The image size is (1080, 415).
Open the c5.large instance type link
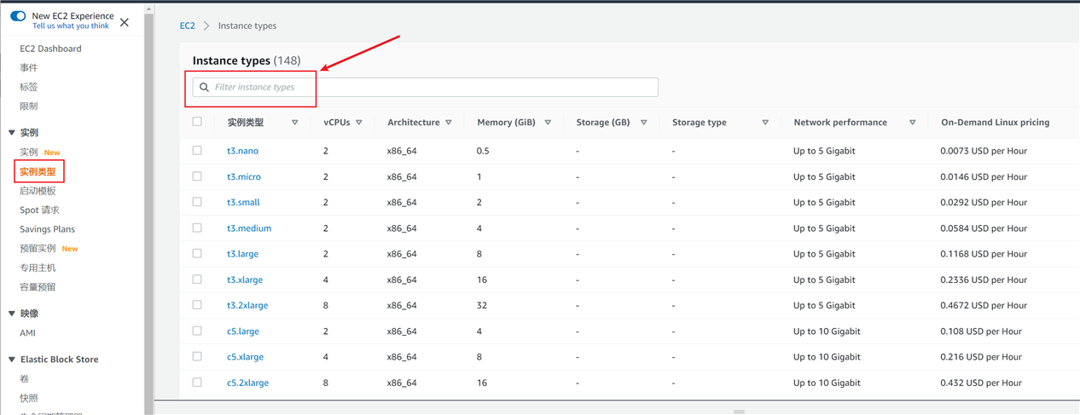coord(243,331)
